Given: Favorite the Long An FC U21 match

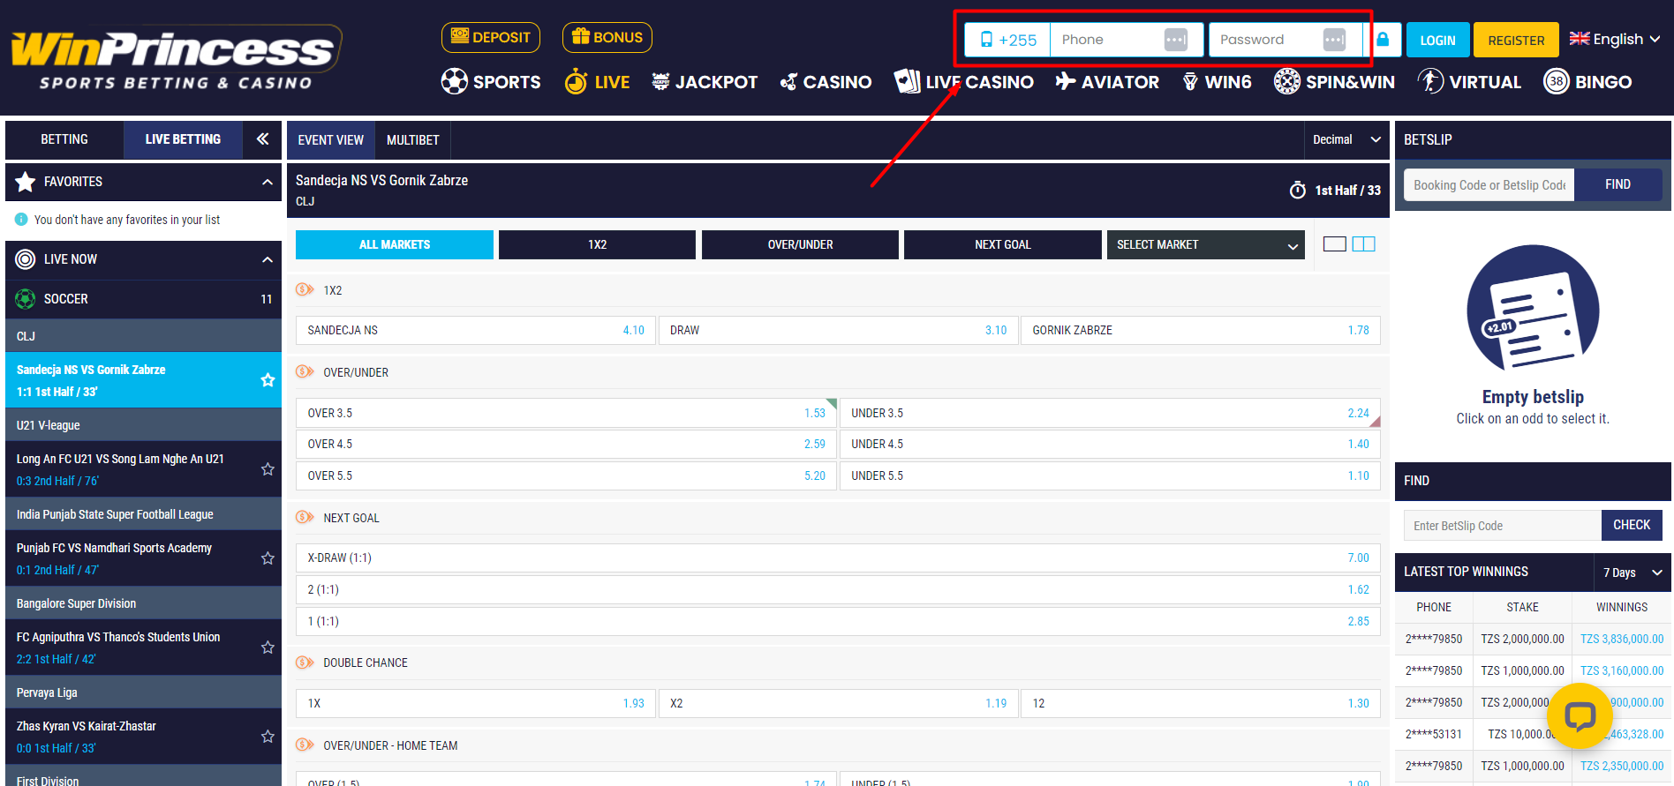Looking at the screenshot, I should coord(268,469).
